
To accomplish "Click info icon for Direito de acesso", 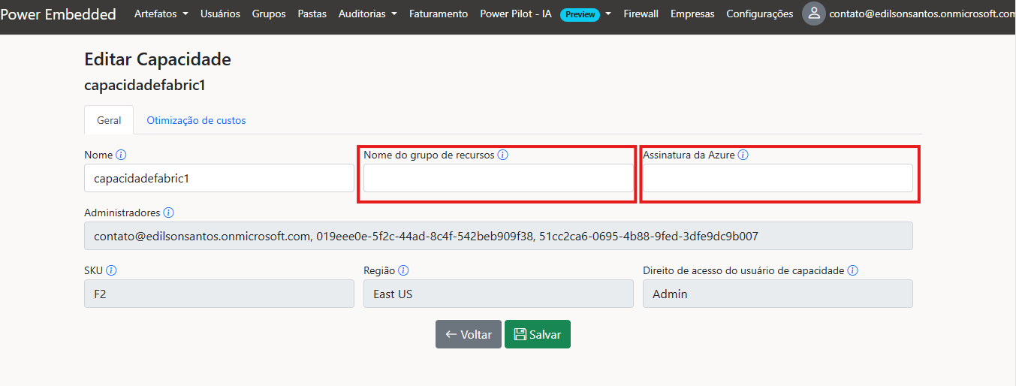I will point(852,270).
